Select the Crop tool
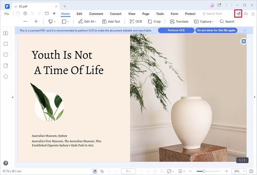Viewport: 257px width, 175px height. pos(154,21)
